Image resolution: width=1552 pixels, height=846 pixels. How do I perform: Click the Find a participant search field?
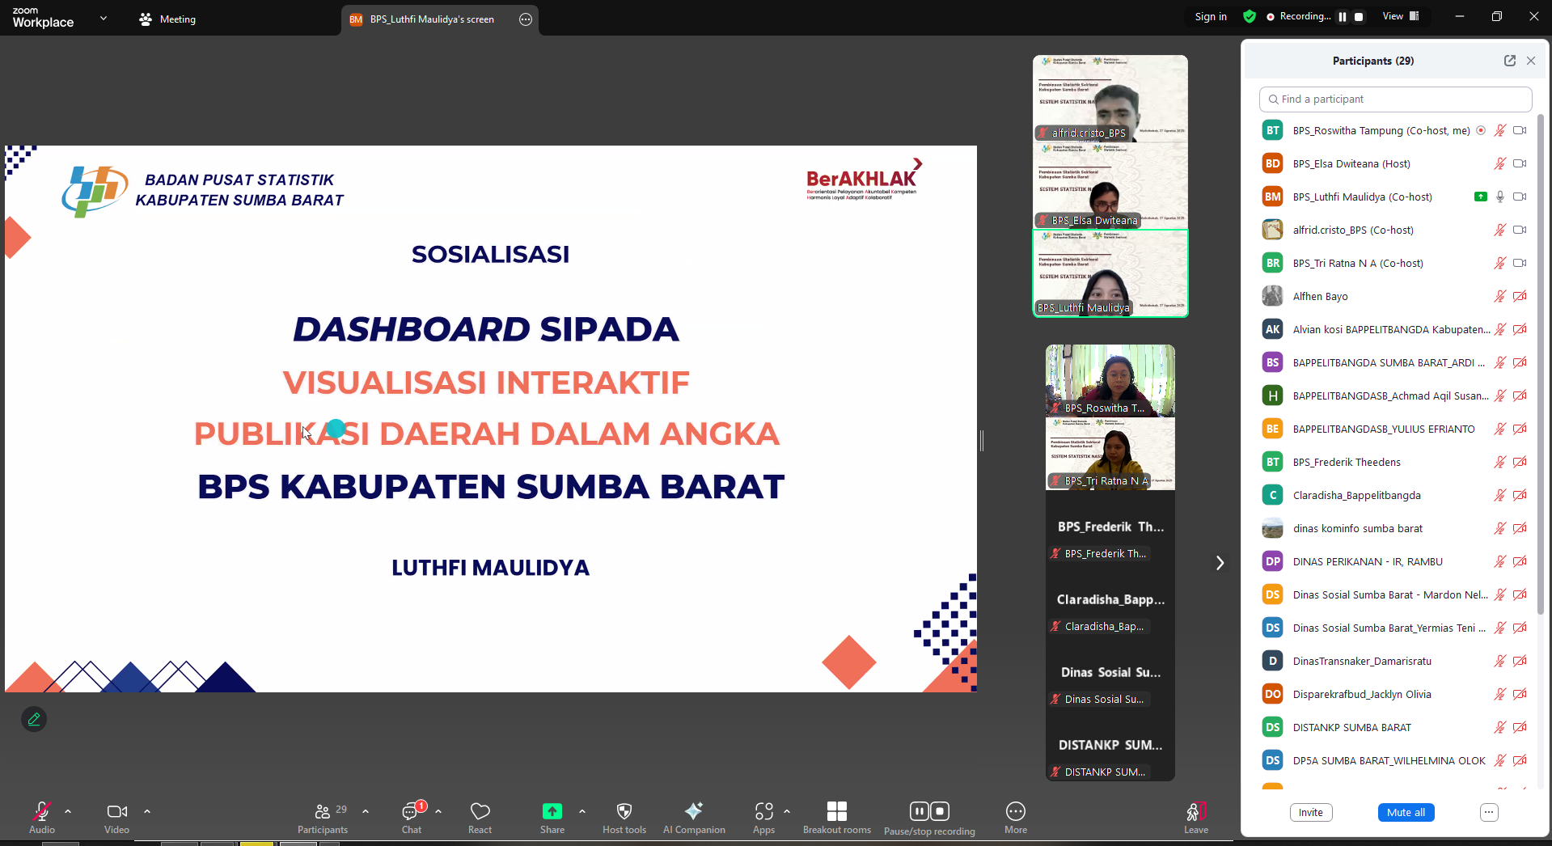pos(1395,99)
